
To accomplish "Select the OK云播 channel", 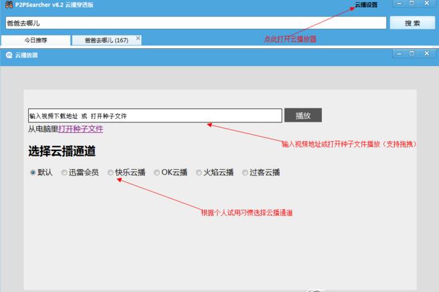I will pos(157,172).
